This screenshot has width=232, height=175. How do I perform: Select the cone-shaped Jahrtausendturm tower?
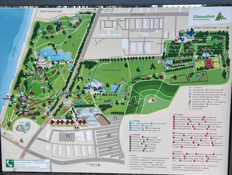(x=42, y=61)
